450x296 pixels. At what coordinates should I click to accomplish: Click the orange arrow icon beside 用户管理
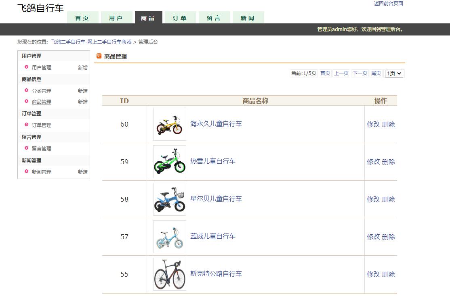click(x=26, y=67)
